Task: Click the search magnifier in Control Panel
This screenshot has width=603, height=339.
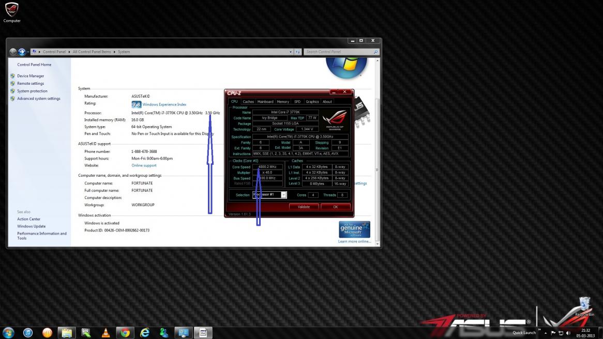Action: 375,52
